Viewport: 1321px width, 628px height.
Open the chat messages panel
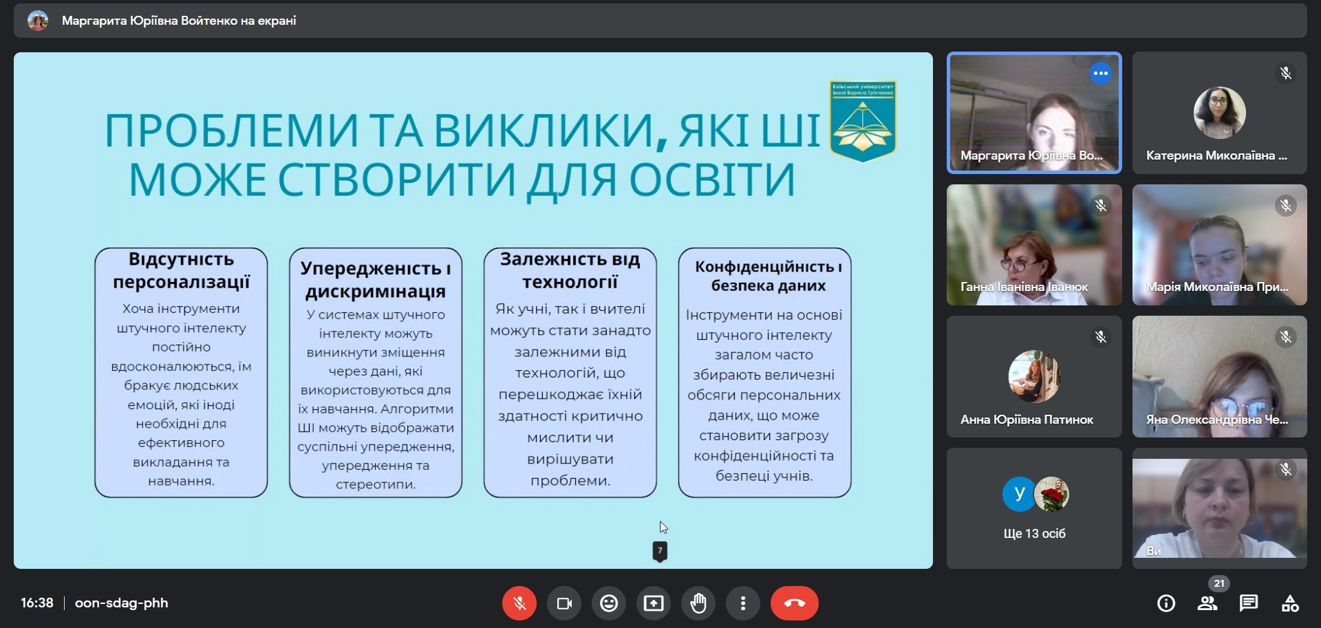[1249, 603]
